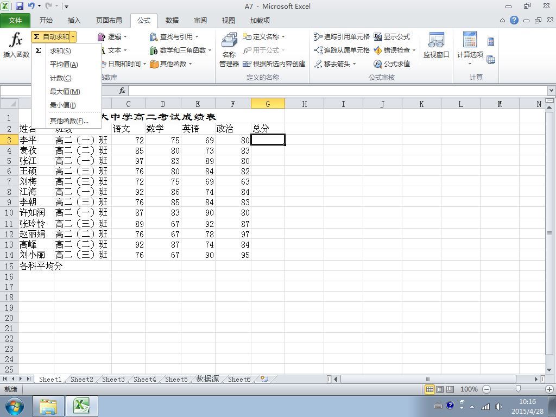Click Create from Selection icon
The image size is (556, 417).
click(x=247, y=64)
